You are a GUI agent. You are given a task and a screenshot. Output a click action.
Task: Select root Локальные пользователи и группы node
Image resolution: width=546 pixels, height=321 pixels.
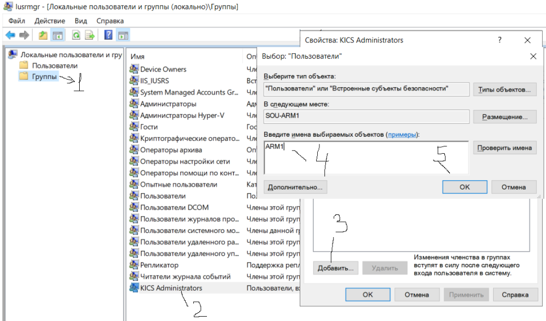[71, 54]
